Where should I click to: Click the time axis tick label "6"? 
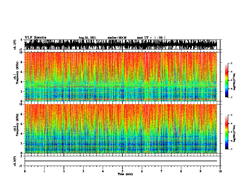pyautogui.click(x=142, y=171)
